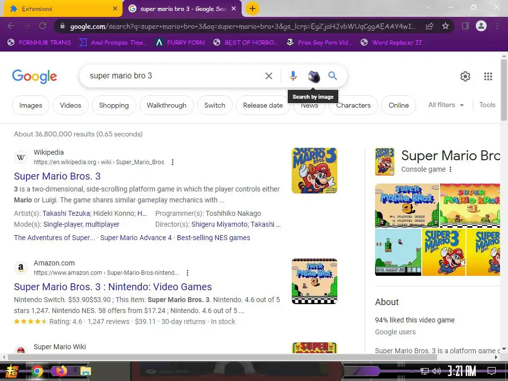Follow the Shigeru Miyamoto director link
This screenshot has height=381, width=508.
coord(219,224)
